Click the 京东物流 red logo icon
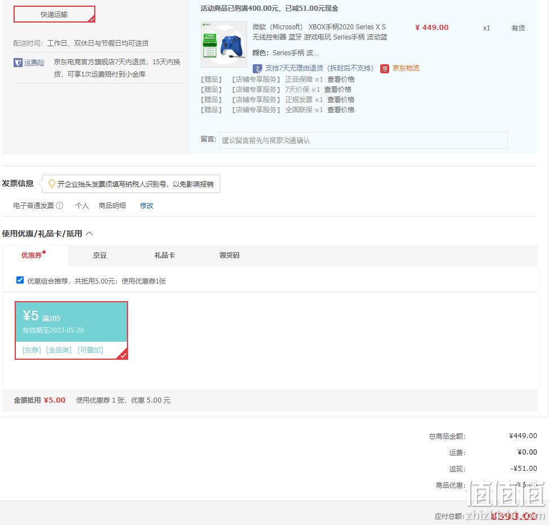The height and width of the screenshot is (525, 550). point(385,68)
